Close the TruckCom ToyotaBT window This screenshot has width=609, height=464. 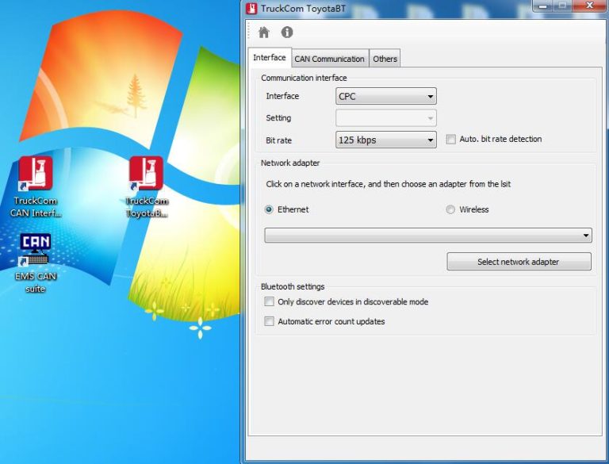coord(590,6)
